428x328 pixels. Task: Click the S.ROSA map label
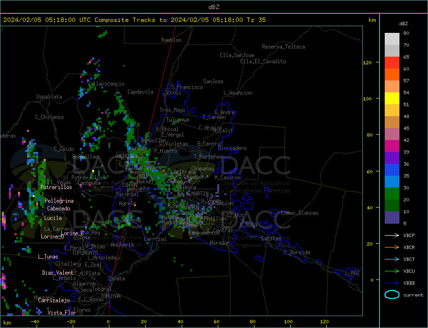(x=248, y=225)
